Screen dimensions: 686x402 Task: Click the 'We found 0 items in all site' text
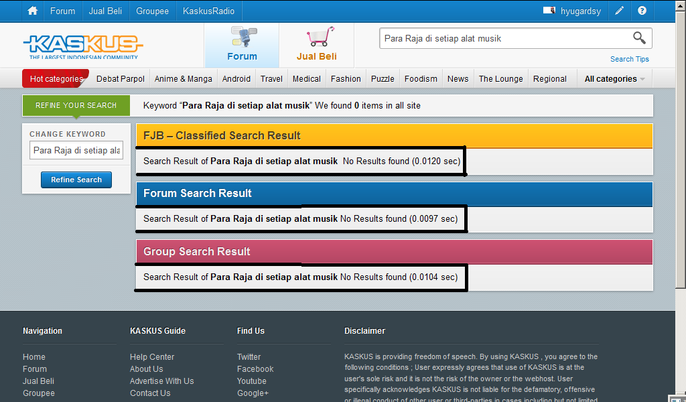tap(368, 105)
